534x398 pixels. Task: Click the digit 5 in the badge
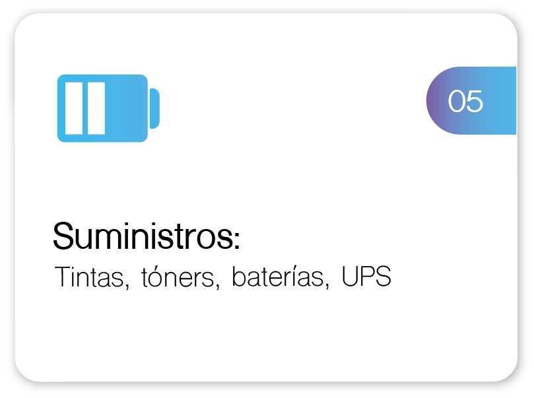click(475, 101)
